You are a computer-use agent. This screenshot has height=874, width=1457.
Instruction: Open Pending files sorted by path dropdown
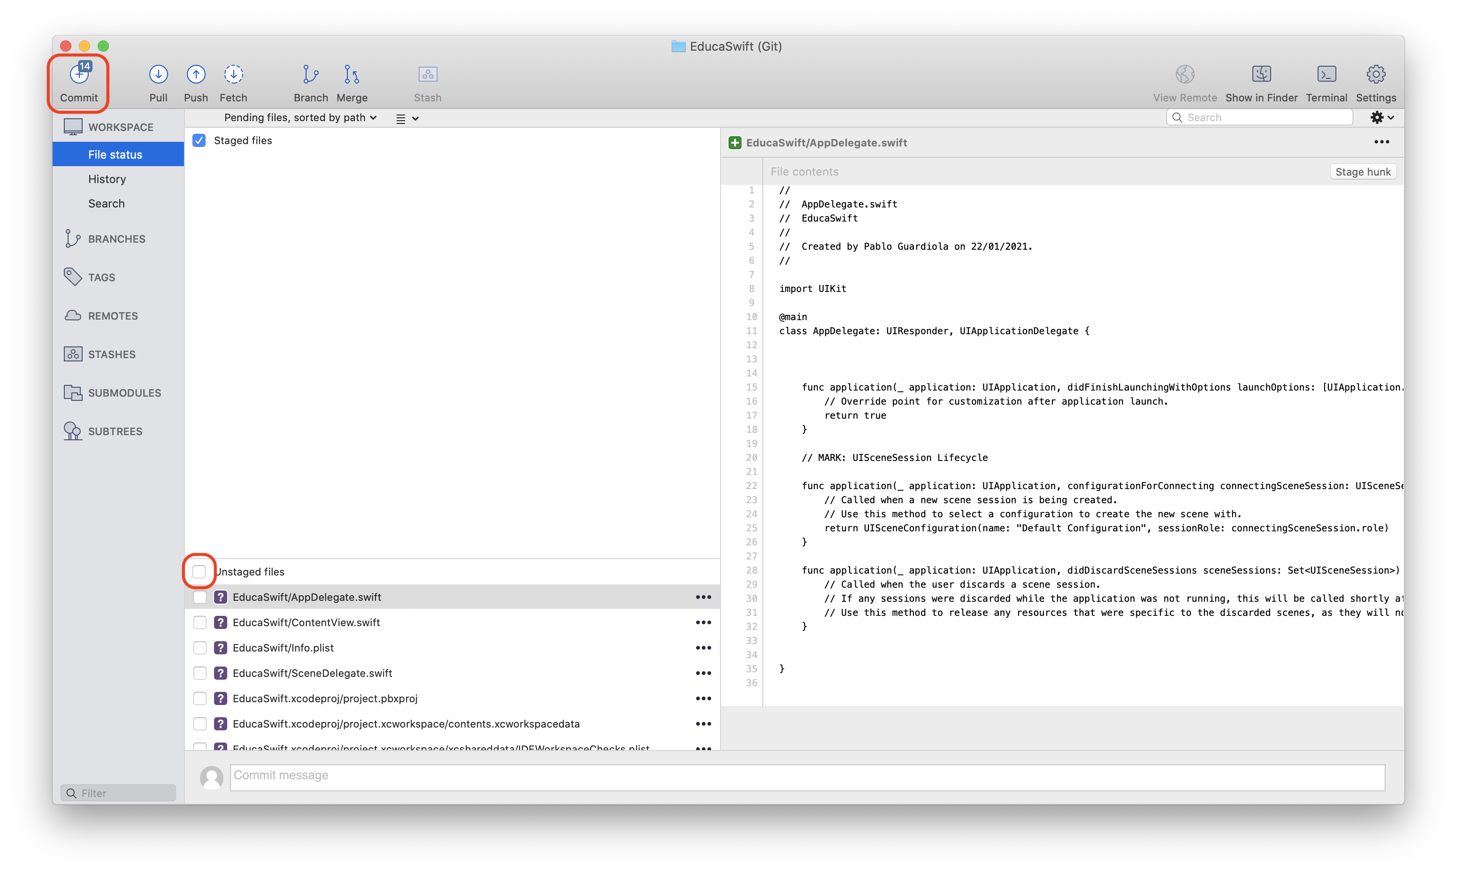pos(300,118)
